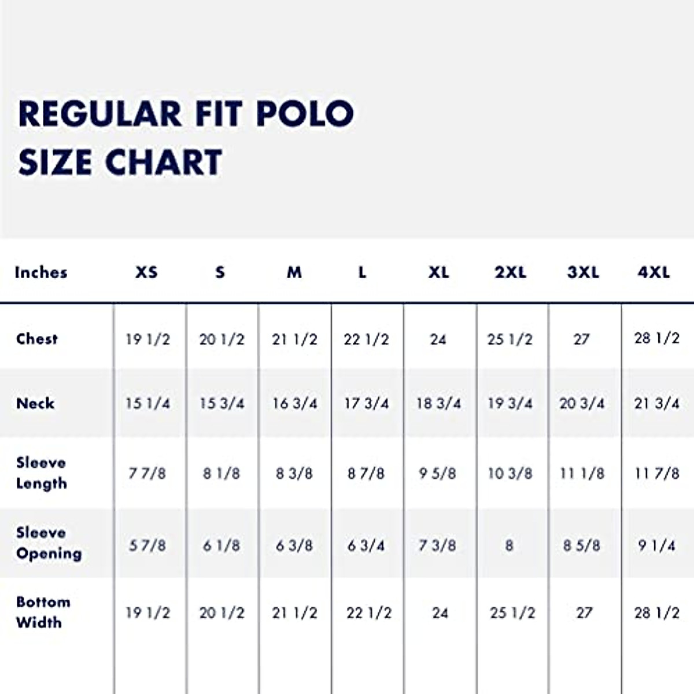This screenshot has width=694, height=694.
Task: Click the Sleeve Length row label
Action: [x=42, y=473]
